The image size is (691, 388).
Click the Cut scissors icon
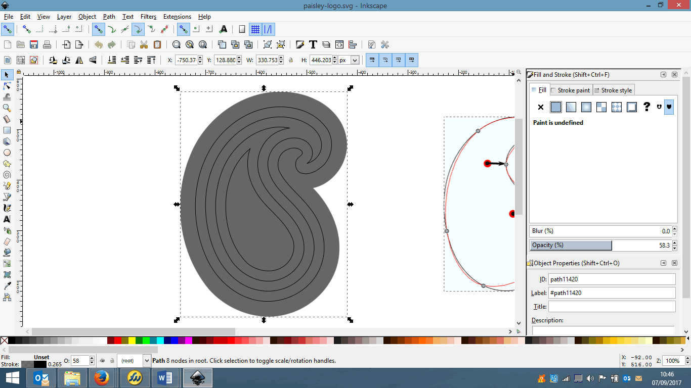[x=144, y=44]
